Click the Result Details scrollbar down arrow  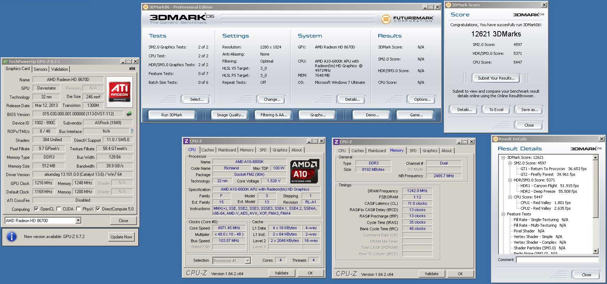point(596,251)
